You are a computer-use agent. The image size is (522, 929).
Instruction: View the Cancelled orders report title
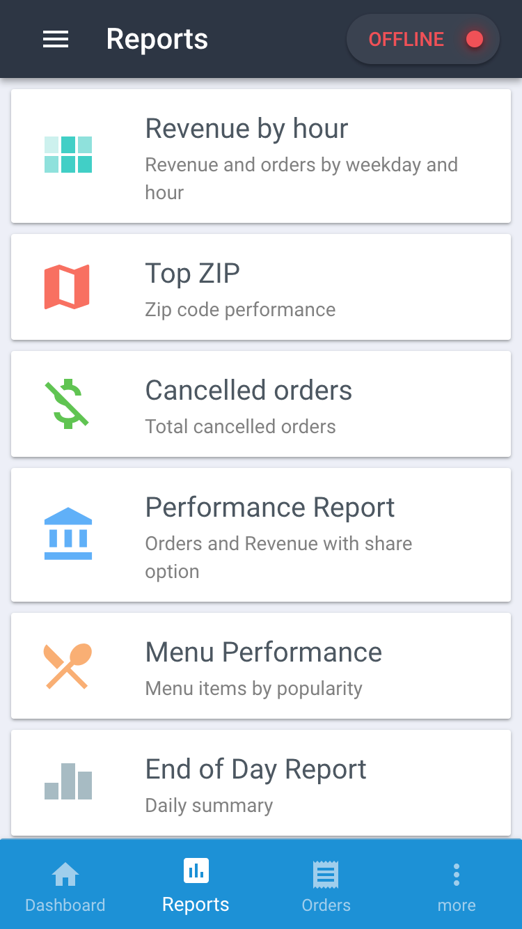[248, 391]
